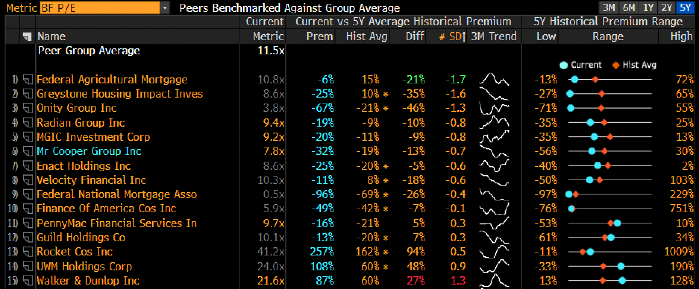Image resolution: width=699 pixels, height=289 pixels.
Task: Click the BF P/E metric field
Action: coord(100,8)
